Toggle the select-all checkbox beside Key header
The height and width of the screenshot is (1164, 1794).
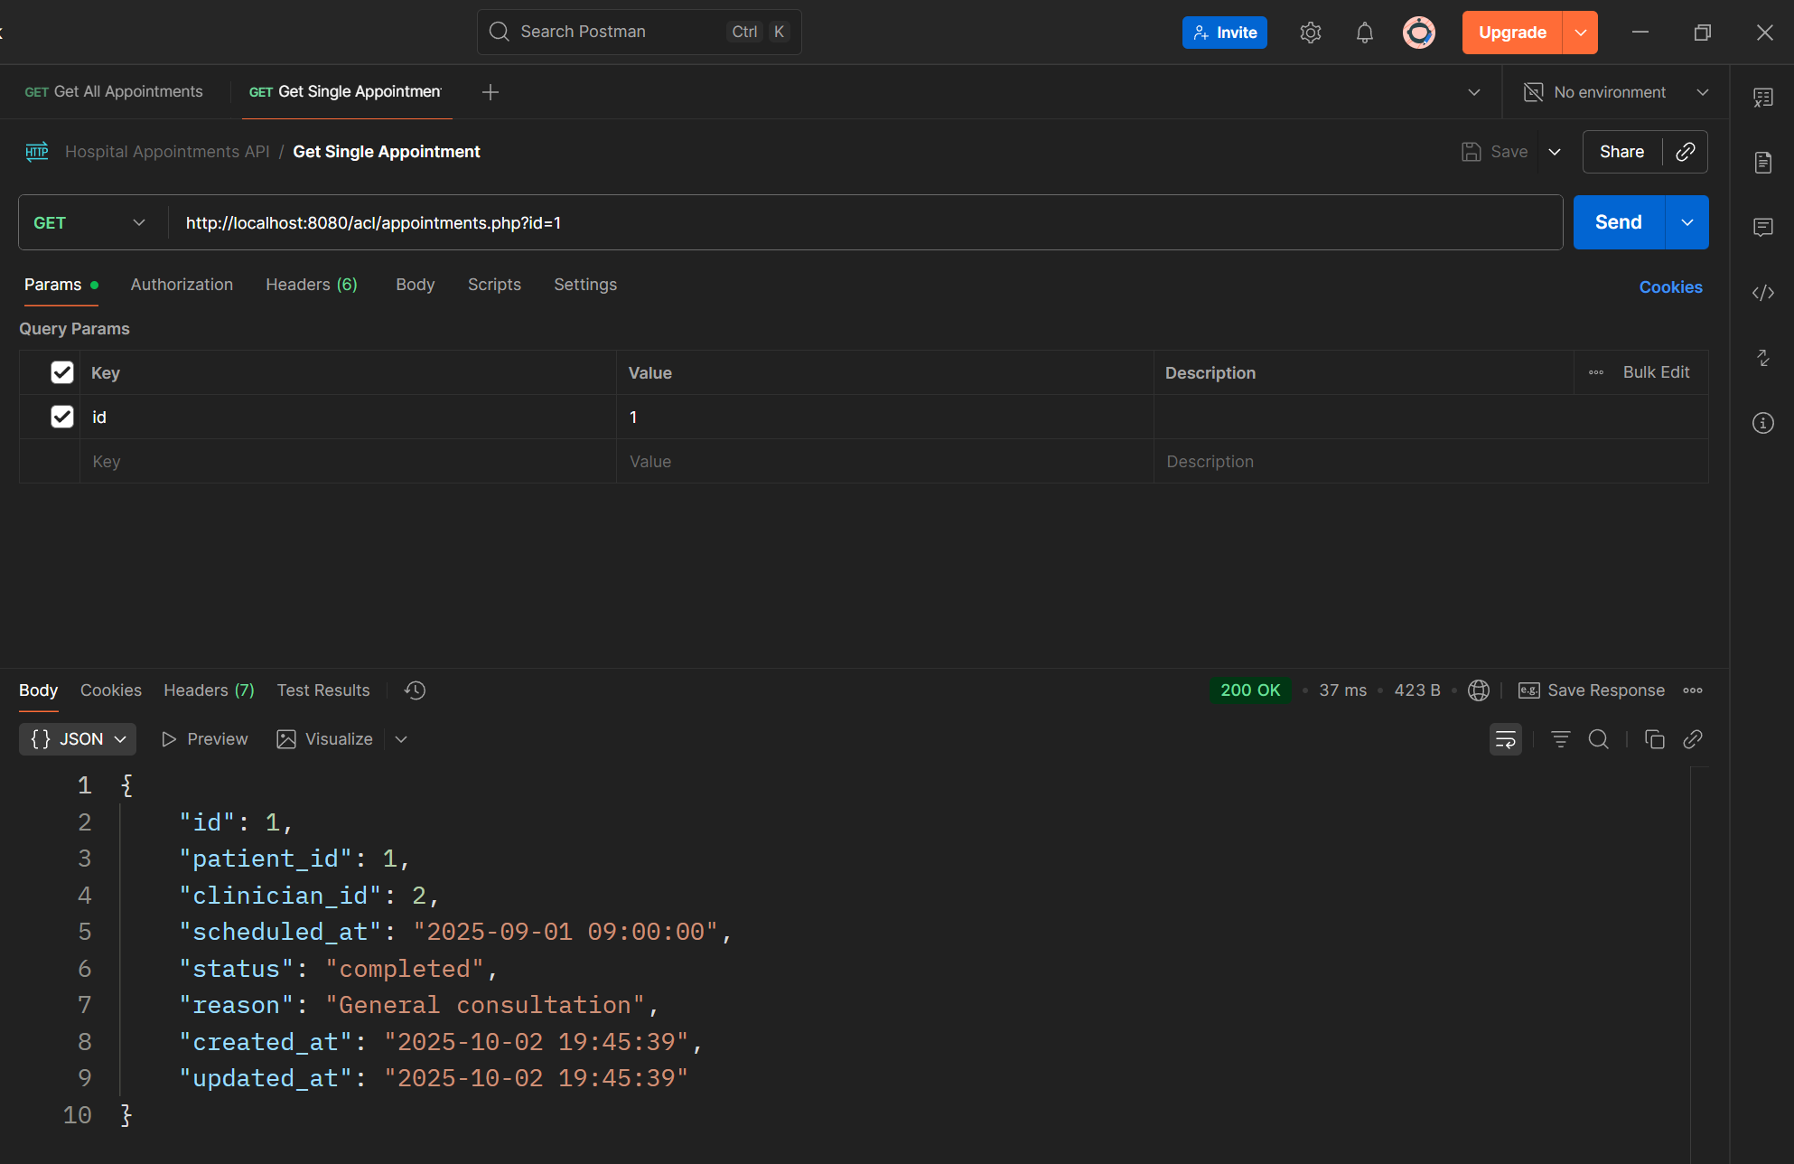(x=62, y=372)
